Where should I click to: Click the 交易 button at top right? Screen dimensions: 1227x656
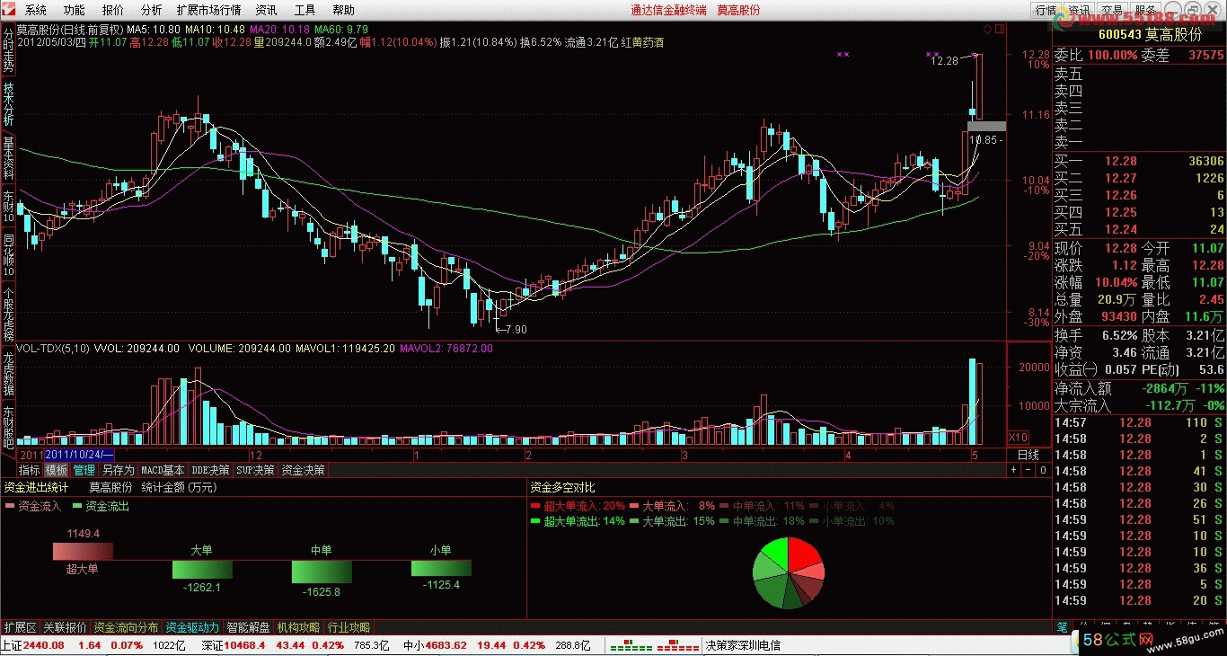coord(1112,10)
